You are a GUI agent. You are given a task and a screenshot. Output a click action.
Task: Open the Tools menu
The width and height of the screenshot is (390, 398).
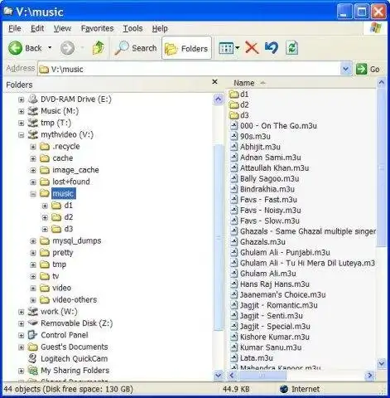coord(132,28)
